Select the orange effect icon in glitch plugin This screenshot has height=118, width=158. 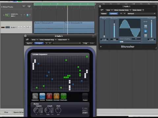coord(56,96)
